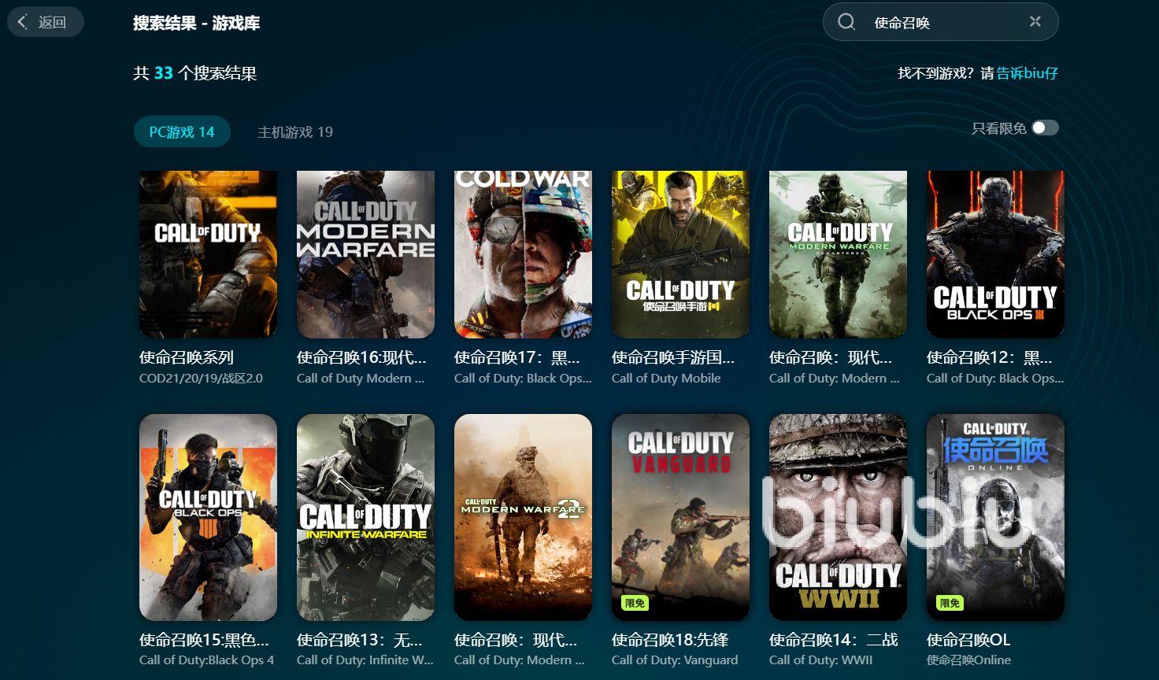Click the subtitle Call of Duty: WWII
The width and height of the screenshot is (1159, 680).
[x=821, y=660]
